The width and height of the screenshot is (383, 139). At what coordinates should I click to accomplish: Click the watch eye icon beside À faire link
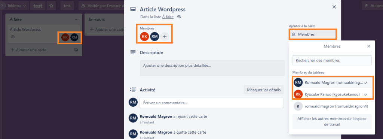[179, 17]
